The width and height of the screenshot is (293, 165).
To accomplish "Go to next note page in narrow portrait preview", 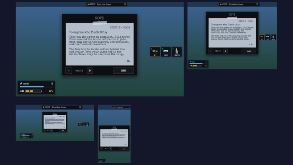I will coord(110,149).
